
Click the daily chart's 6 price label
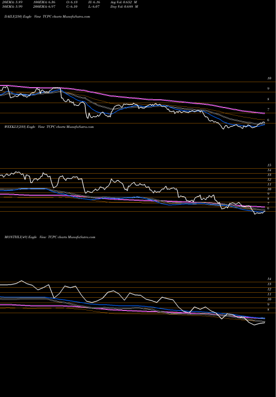(x=268, y=120)
